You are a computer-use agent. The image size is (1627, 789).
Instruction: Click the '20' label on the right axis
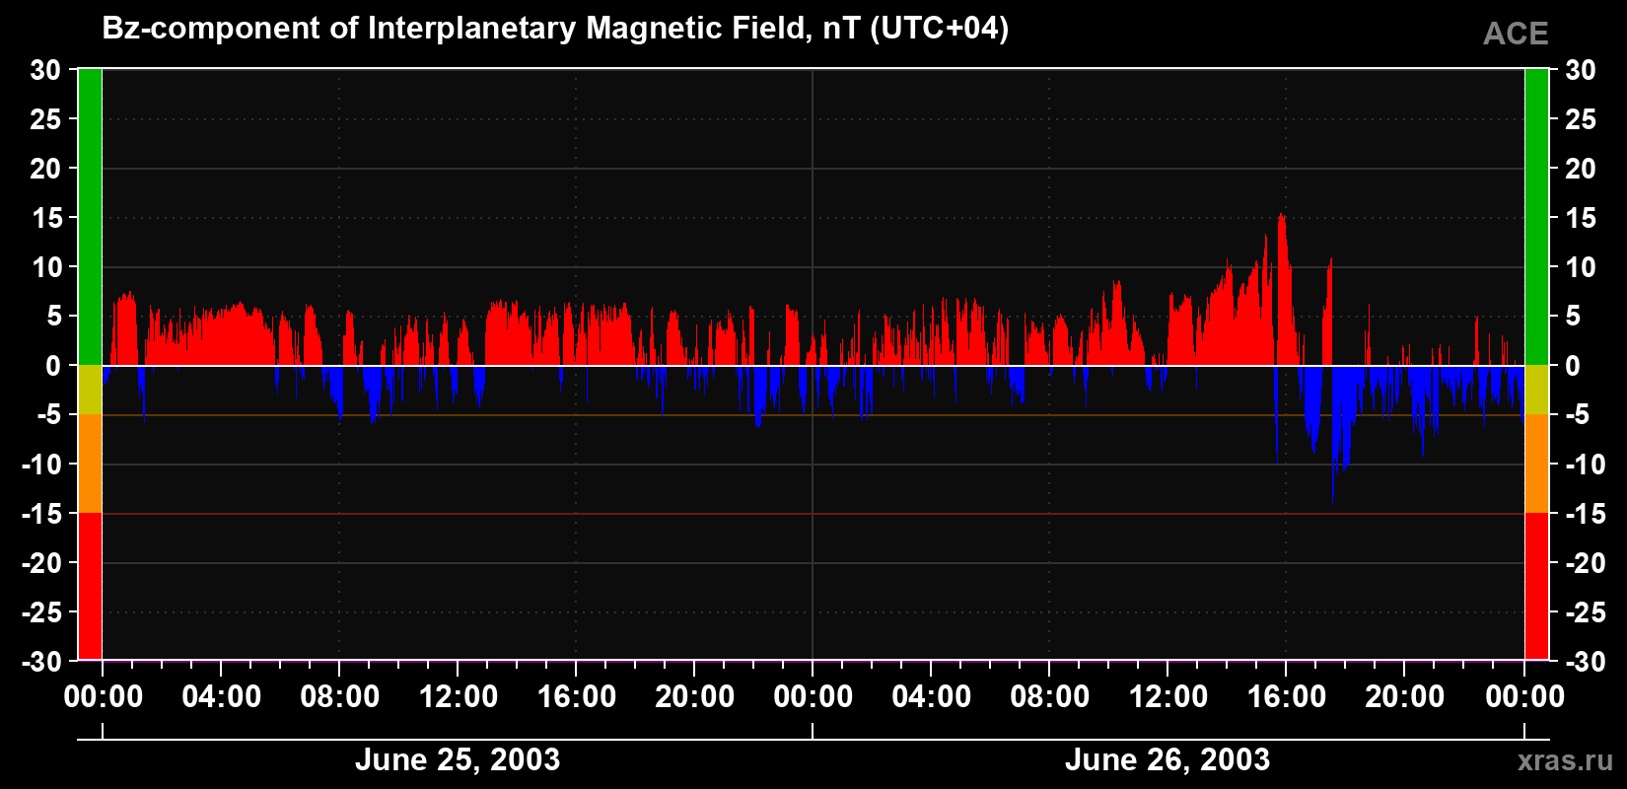1581,169
